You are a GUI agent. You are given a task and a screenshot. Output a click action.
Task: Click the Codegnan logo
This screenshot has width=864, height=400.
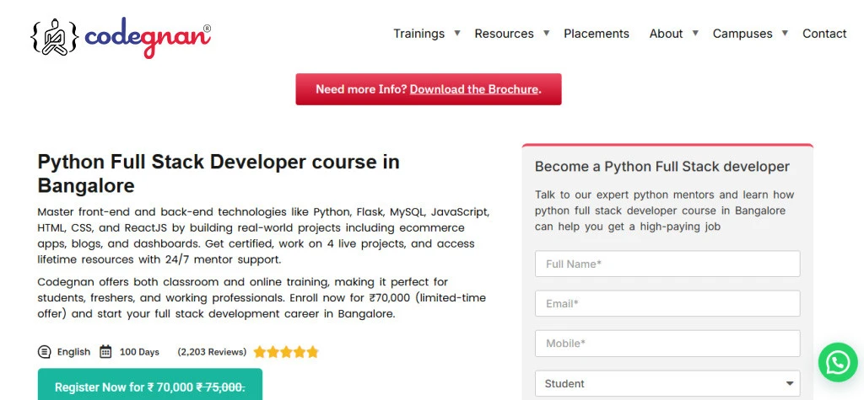click(x=121, y=37)
